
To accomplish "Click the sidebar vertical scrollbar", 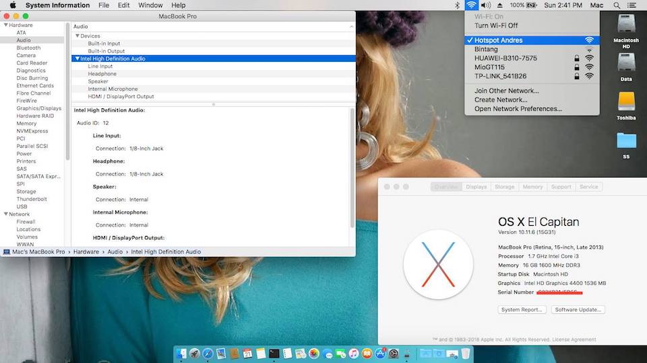I will click(x=67, y=92).
